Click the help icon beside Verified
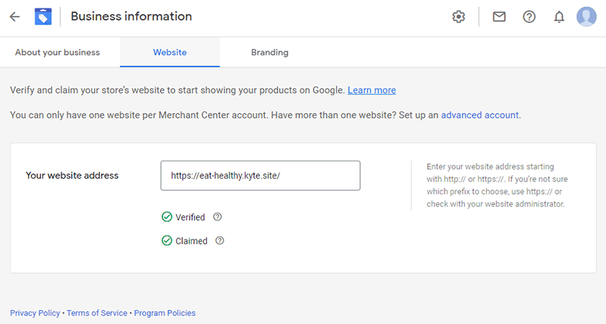Viewport: 606px width, 324px height. (218, 217)
